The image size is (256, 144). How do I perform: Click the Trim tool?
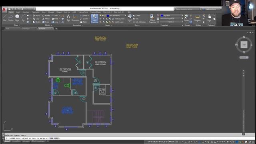pyautogui.click(x=55, y=16)
